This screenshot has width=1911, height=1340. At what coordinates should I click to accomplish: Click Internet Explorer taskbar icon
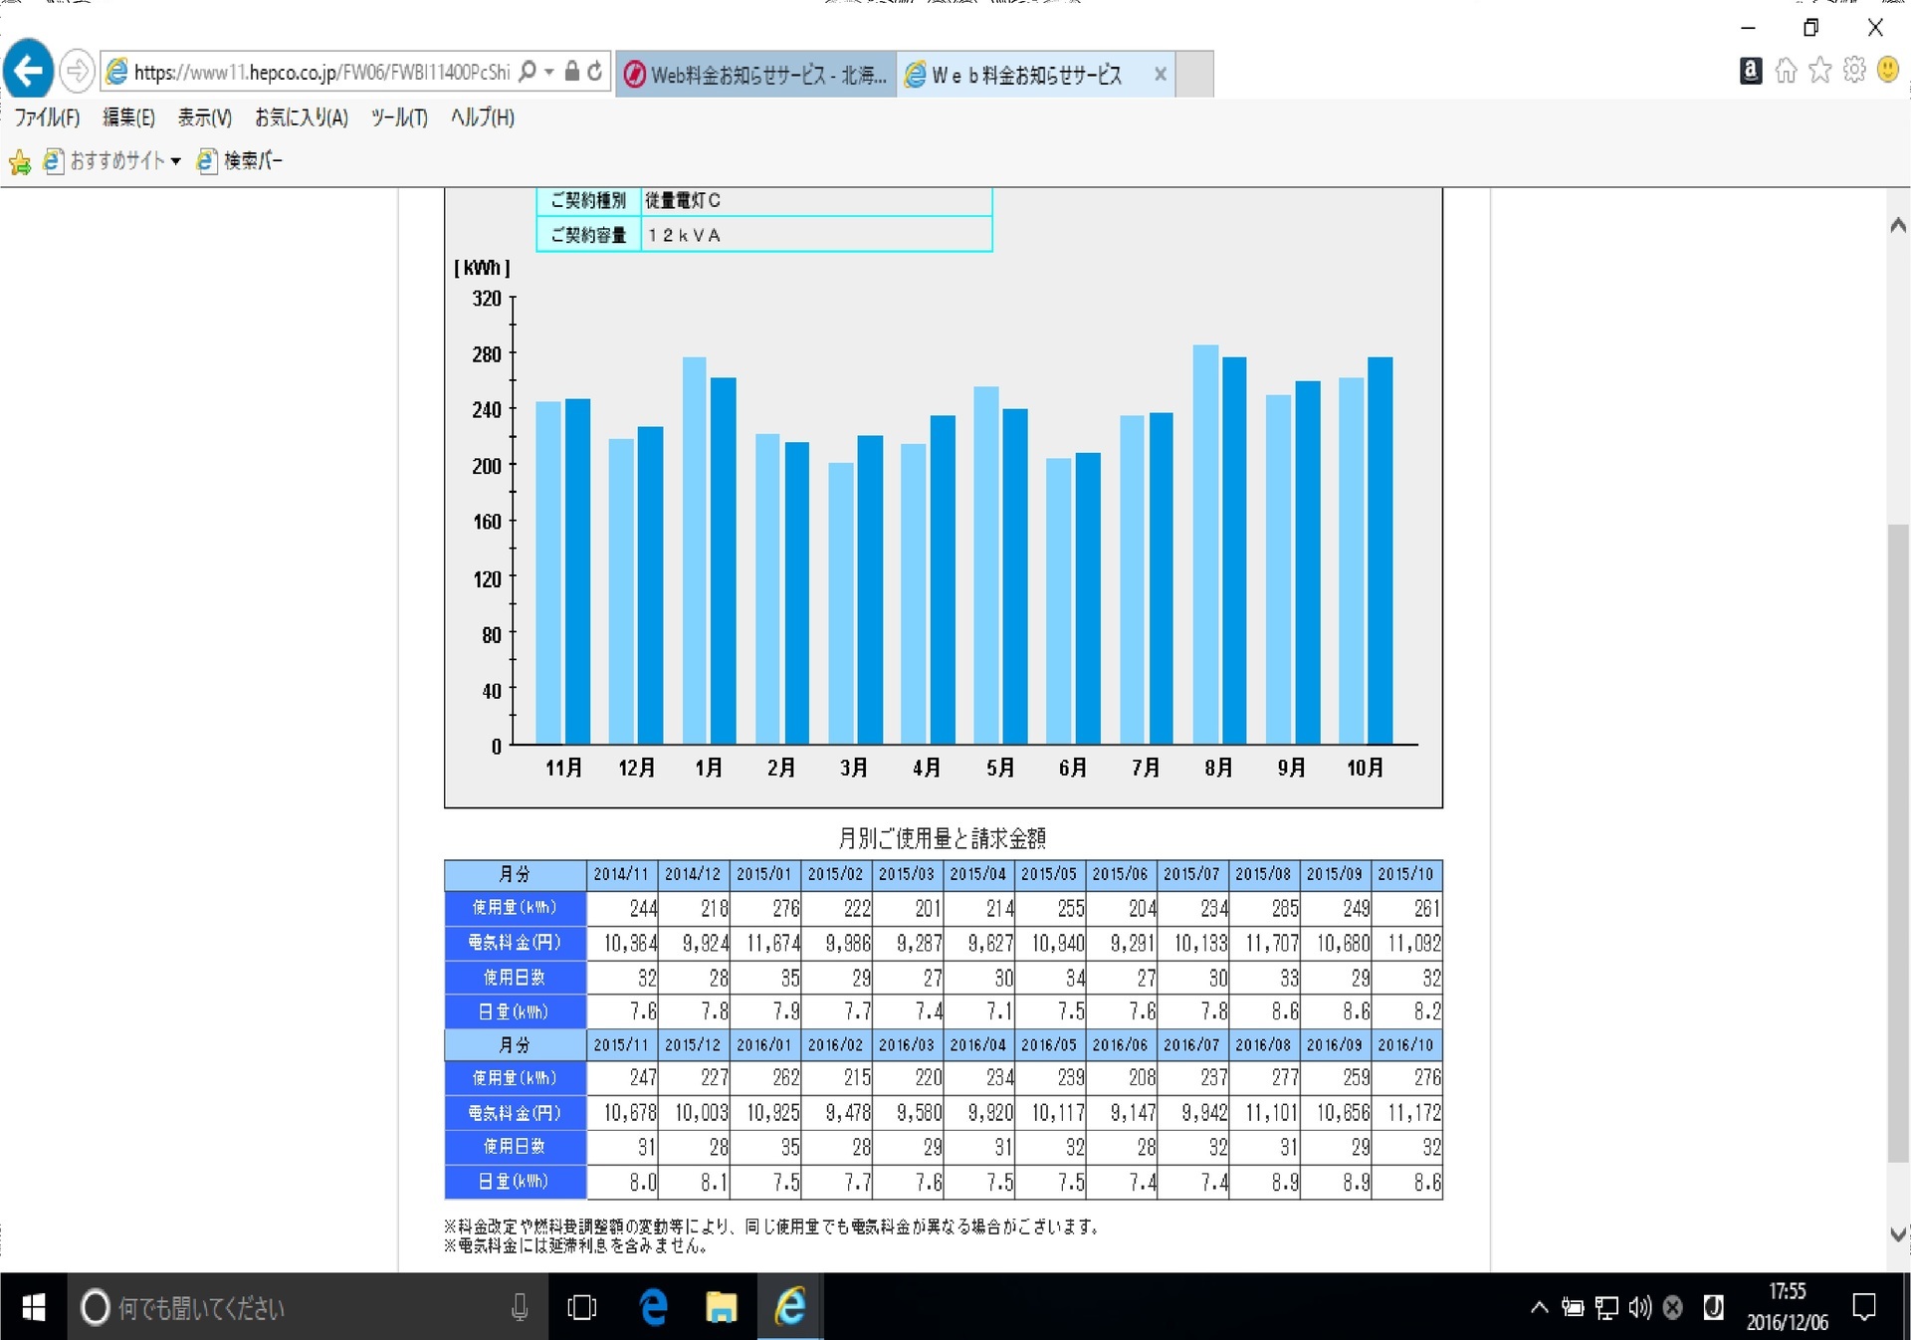(x=790, y=1307)
